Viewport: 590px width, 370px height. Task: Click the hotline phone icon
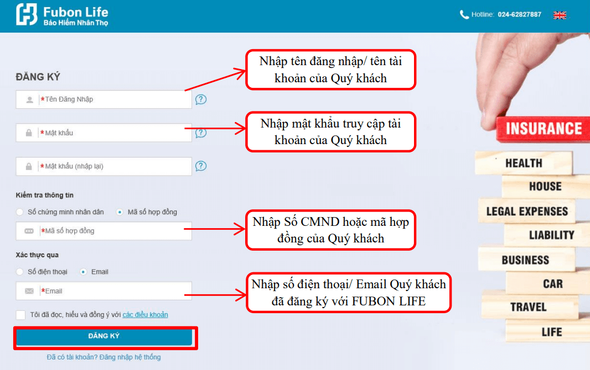[464, 15]
